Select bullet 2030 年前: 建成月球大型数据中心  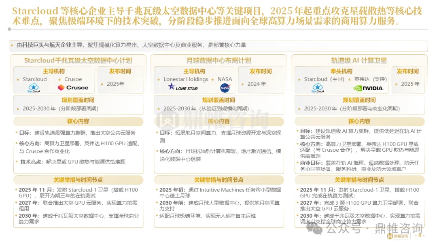pyautogui.click(x=220, y=206)
